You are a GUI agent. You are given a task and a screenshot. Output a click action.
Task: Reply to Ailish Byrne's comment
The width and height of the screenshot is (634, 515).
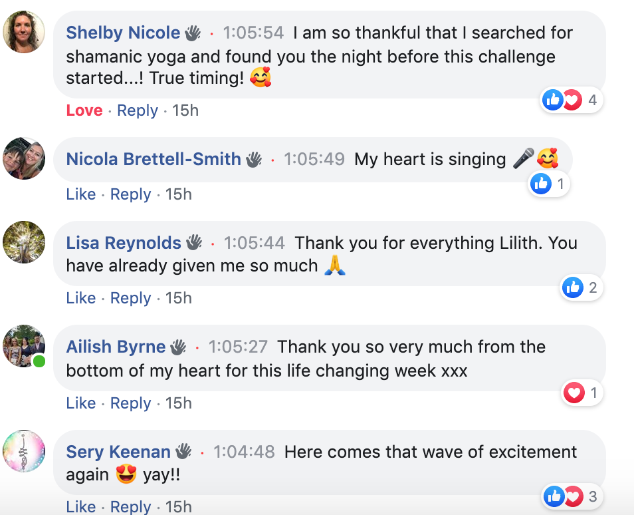point(131,403)
